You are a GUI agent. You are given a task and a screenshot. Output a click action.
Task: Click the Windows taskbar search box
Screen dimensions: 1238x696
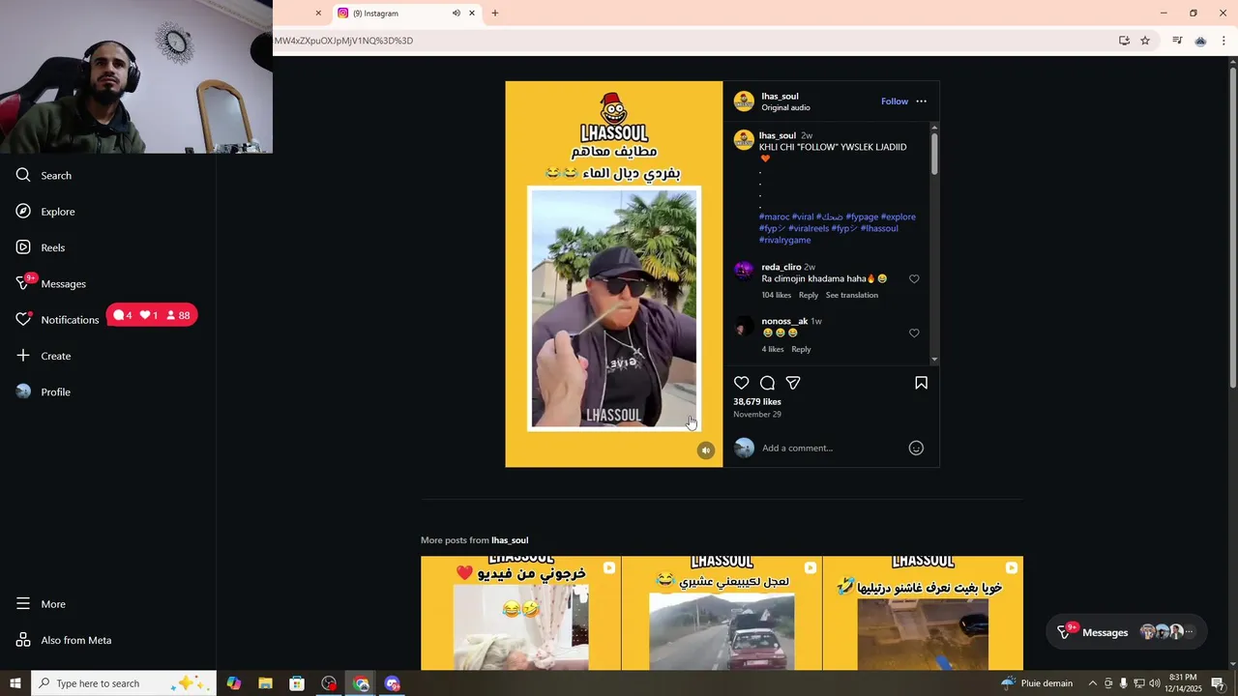[x=124, y=683]
